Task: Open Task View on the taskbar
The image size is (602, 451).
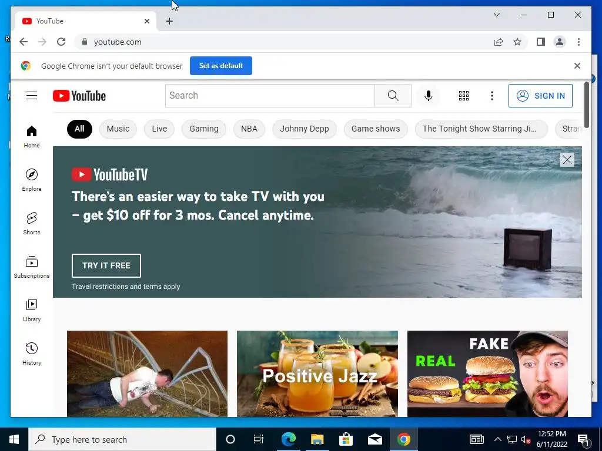Action: [x=259, y=439]
